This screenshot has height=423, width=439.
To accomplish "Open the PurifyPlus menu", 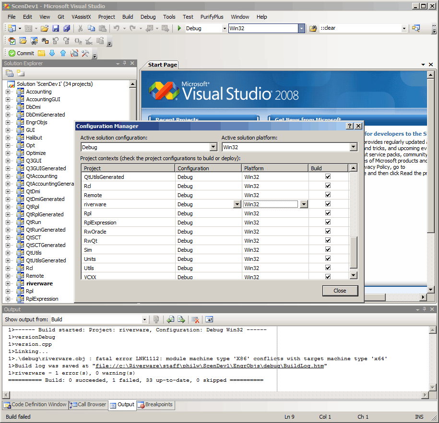I will 212,17.
